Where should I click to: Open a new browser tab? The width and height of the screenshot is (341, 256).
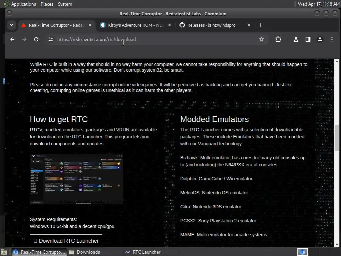point(261,25)
